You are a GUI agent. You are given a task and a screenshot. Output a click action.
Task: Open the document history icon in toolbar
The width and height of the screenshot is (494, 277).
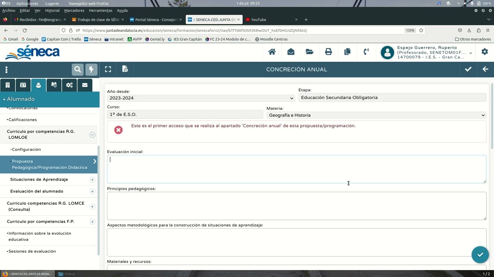125,69
